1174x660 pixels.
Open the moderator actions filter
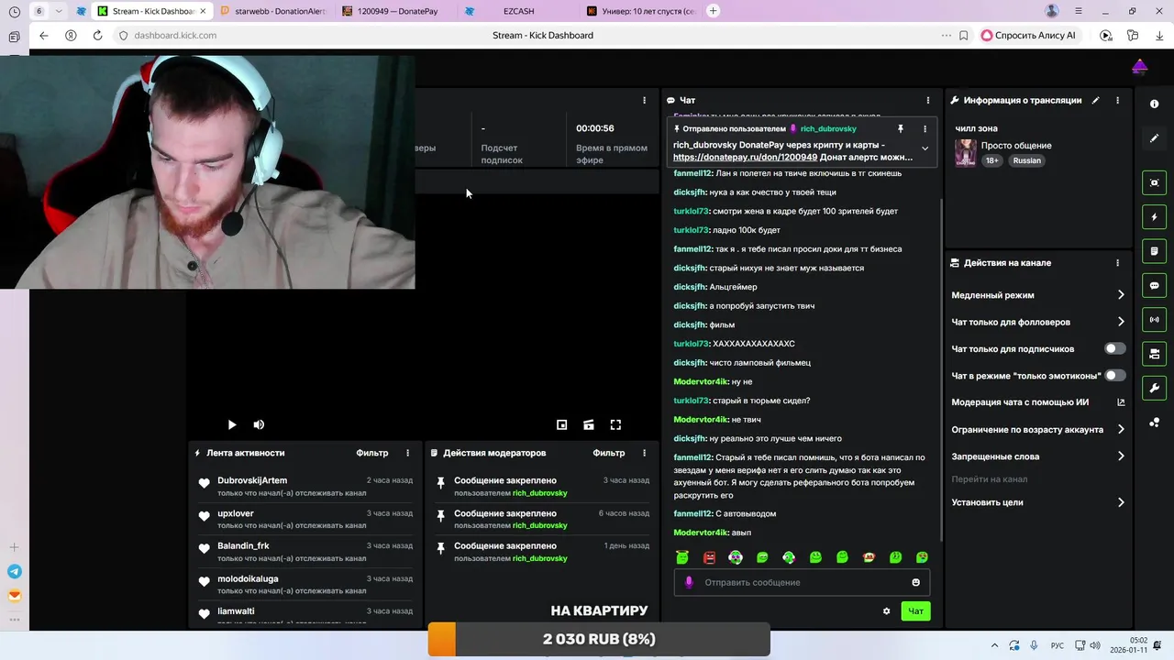(x=609, y=453)
